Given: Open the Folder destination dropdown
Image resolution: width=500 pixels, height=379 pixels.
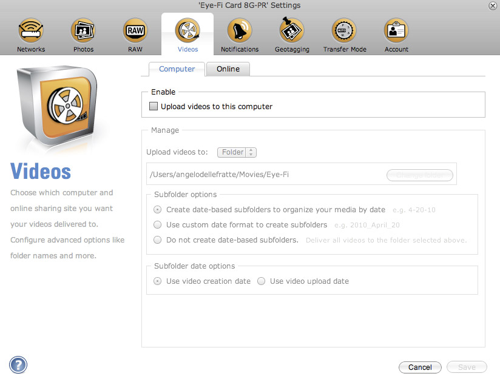Looking at the screenshot, I should 237,152.
